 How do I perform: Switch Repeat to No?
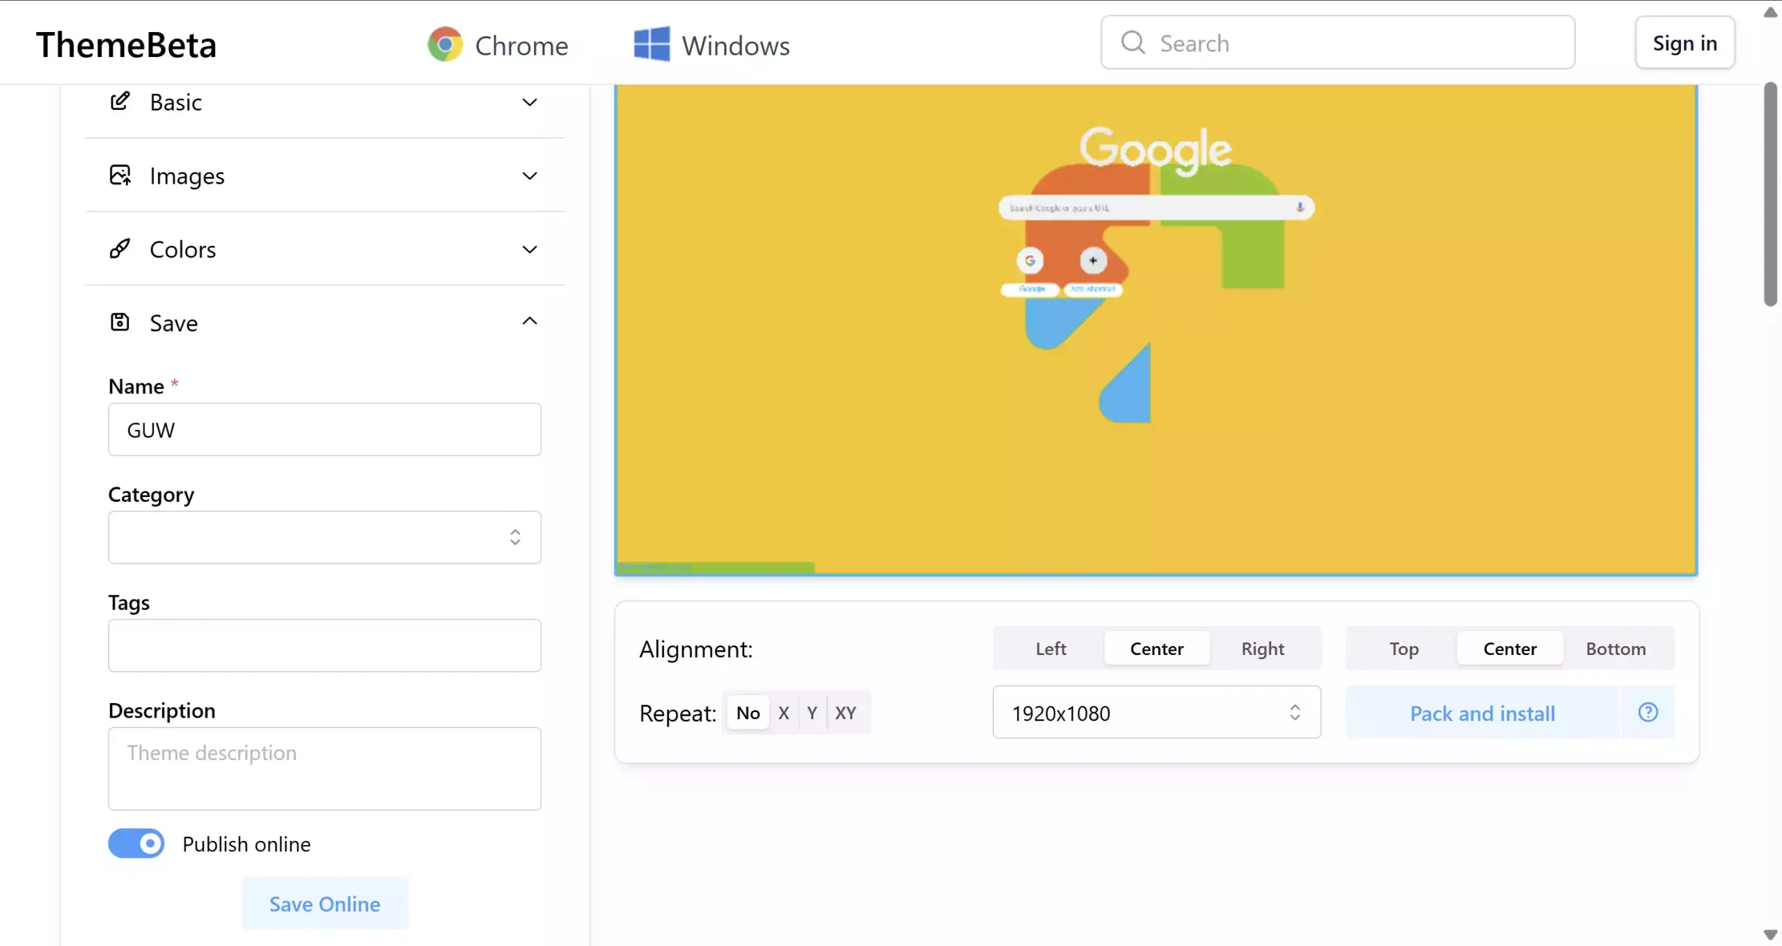coord(748,712)
